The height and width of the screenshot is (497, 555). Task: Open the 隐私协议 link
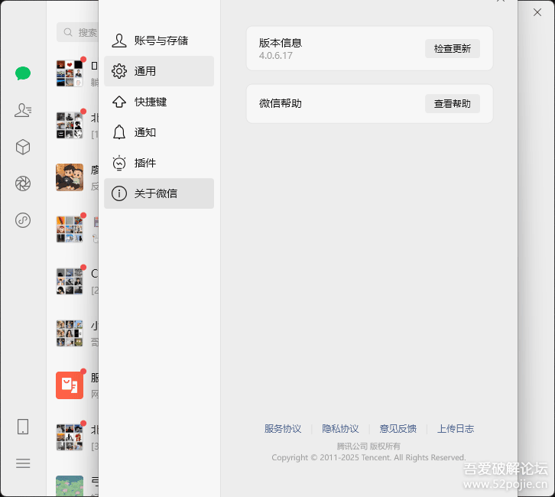click(340, 429)
